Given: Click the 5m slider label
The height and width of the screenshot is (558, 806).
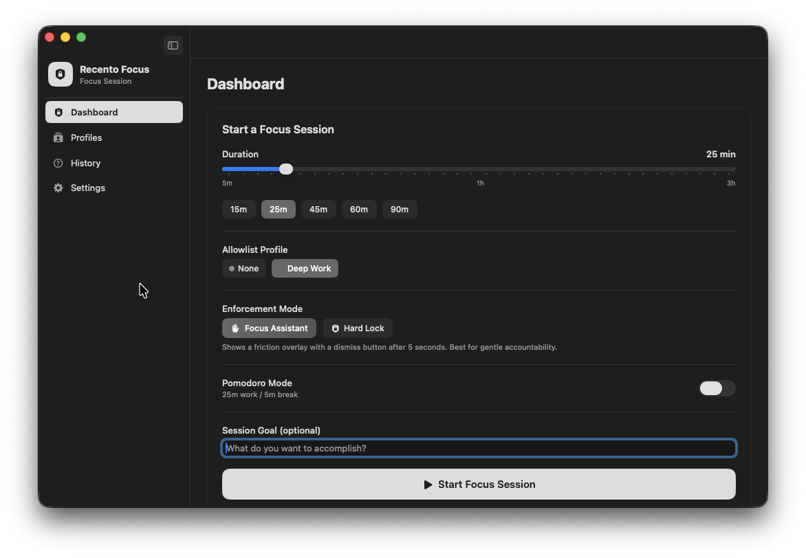Looking at the screenshot, I should coord(227,183).
